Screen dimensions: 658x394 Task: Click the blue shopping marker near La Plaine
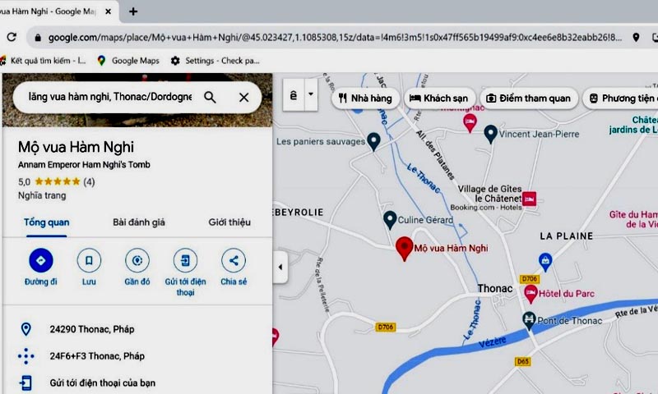coord(545,261)
